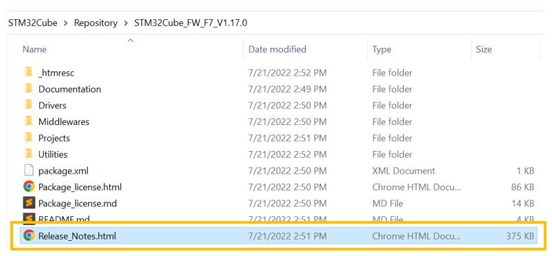Click the Projects folder icon
The height and width of the screenshot is (256, 552).
pos(29,138)
